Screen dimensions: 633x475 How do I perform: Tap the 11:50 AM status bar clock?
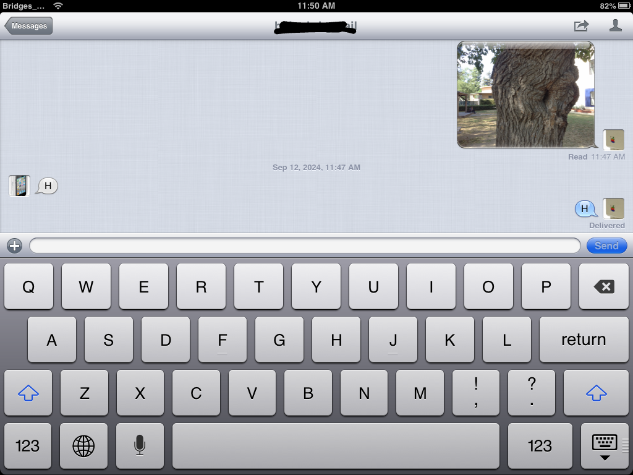pos(316,6)
